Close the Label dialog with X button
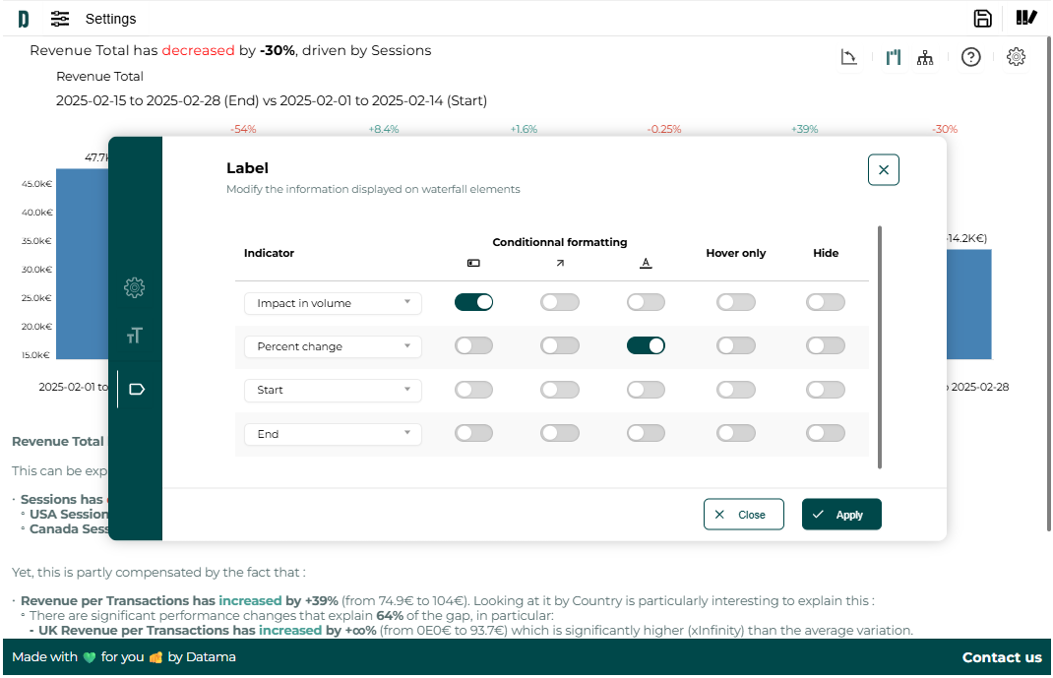The image size is (1053, 678). tap(883, 170)
